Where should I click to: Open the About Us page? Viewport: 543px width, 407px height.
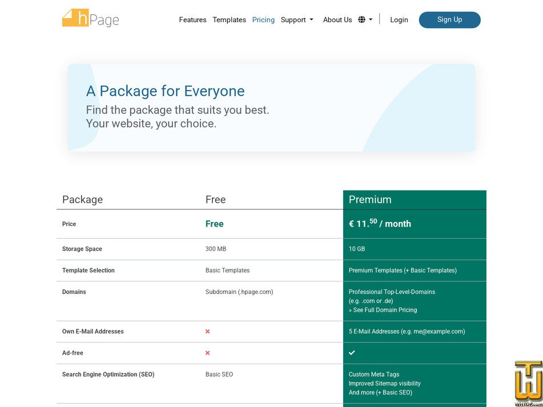(337, 20)
